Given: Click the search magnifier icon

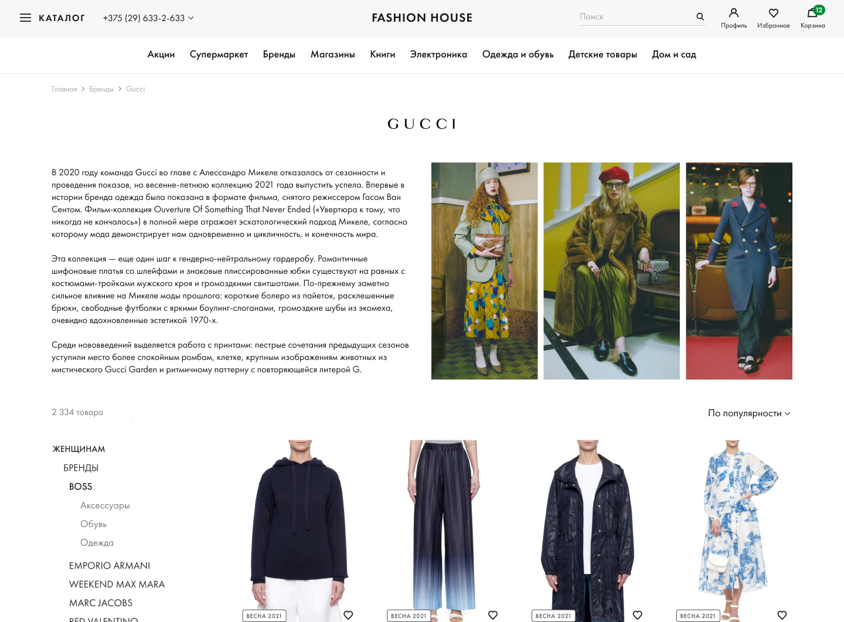Looking at the screenshot, I should pos(700,16).
